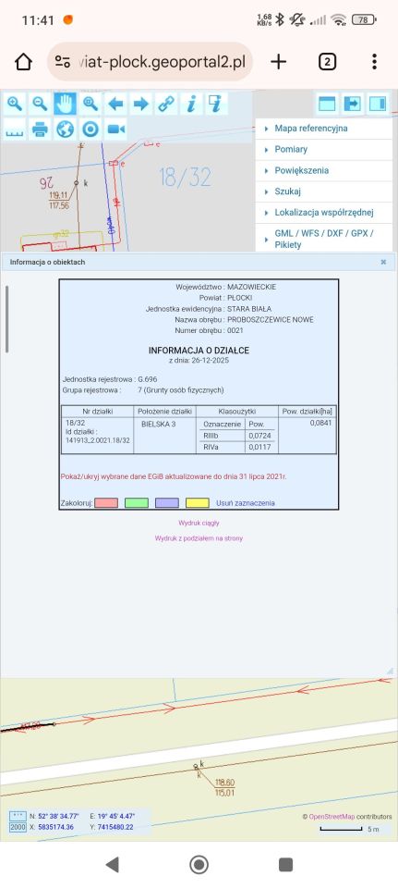Image resolution: width=398 pixels, height=888 pixels.
Task: Open the tab switcher showing 2
Action: [327, 62]
